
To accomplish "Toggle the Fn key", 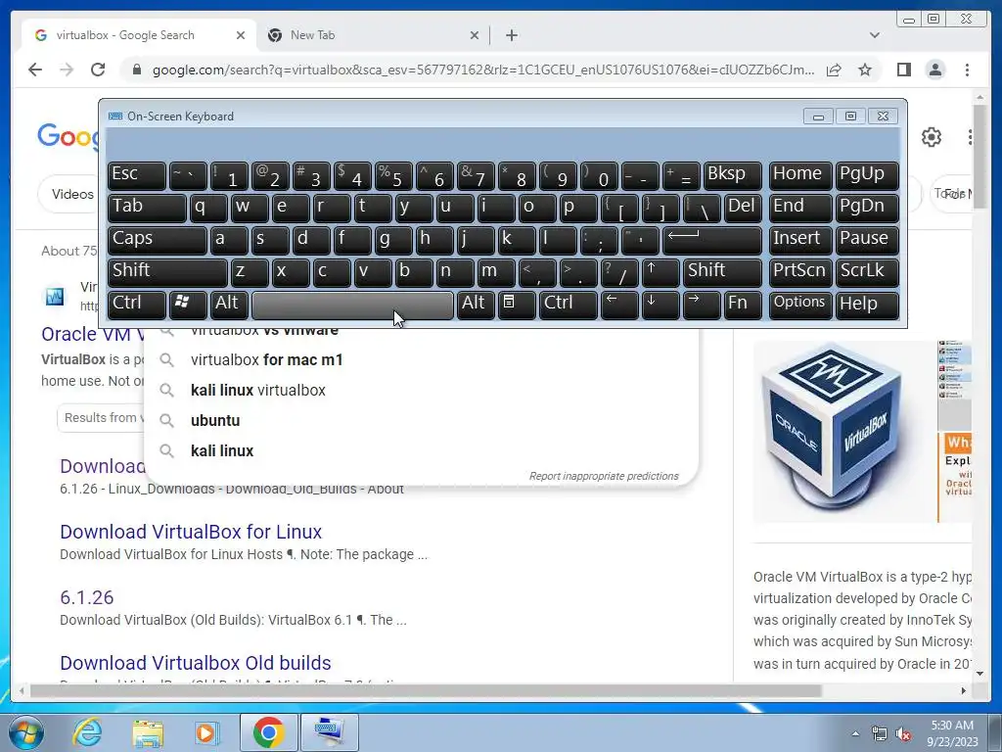I will 742,305.
